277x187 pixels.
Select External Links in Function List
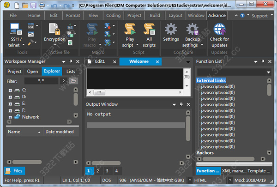pyautogui.click(x=211, y=80)
